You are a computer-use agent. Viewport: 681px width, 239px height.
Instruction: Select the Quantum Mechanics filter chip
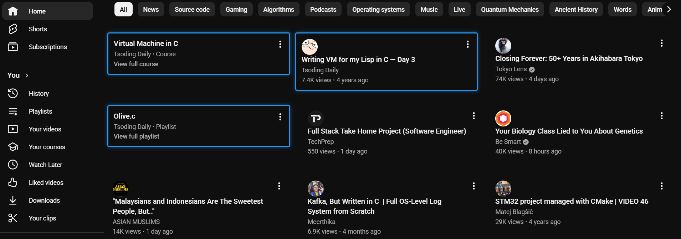[x=510, y=10]
